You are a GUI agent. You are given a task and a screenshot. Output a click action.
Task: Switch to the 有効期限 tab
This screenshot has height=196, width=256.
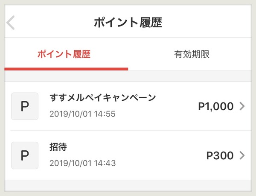click(x=192, y=54)
